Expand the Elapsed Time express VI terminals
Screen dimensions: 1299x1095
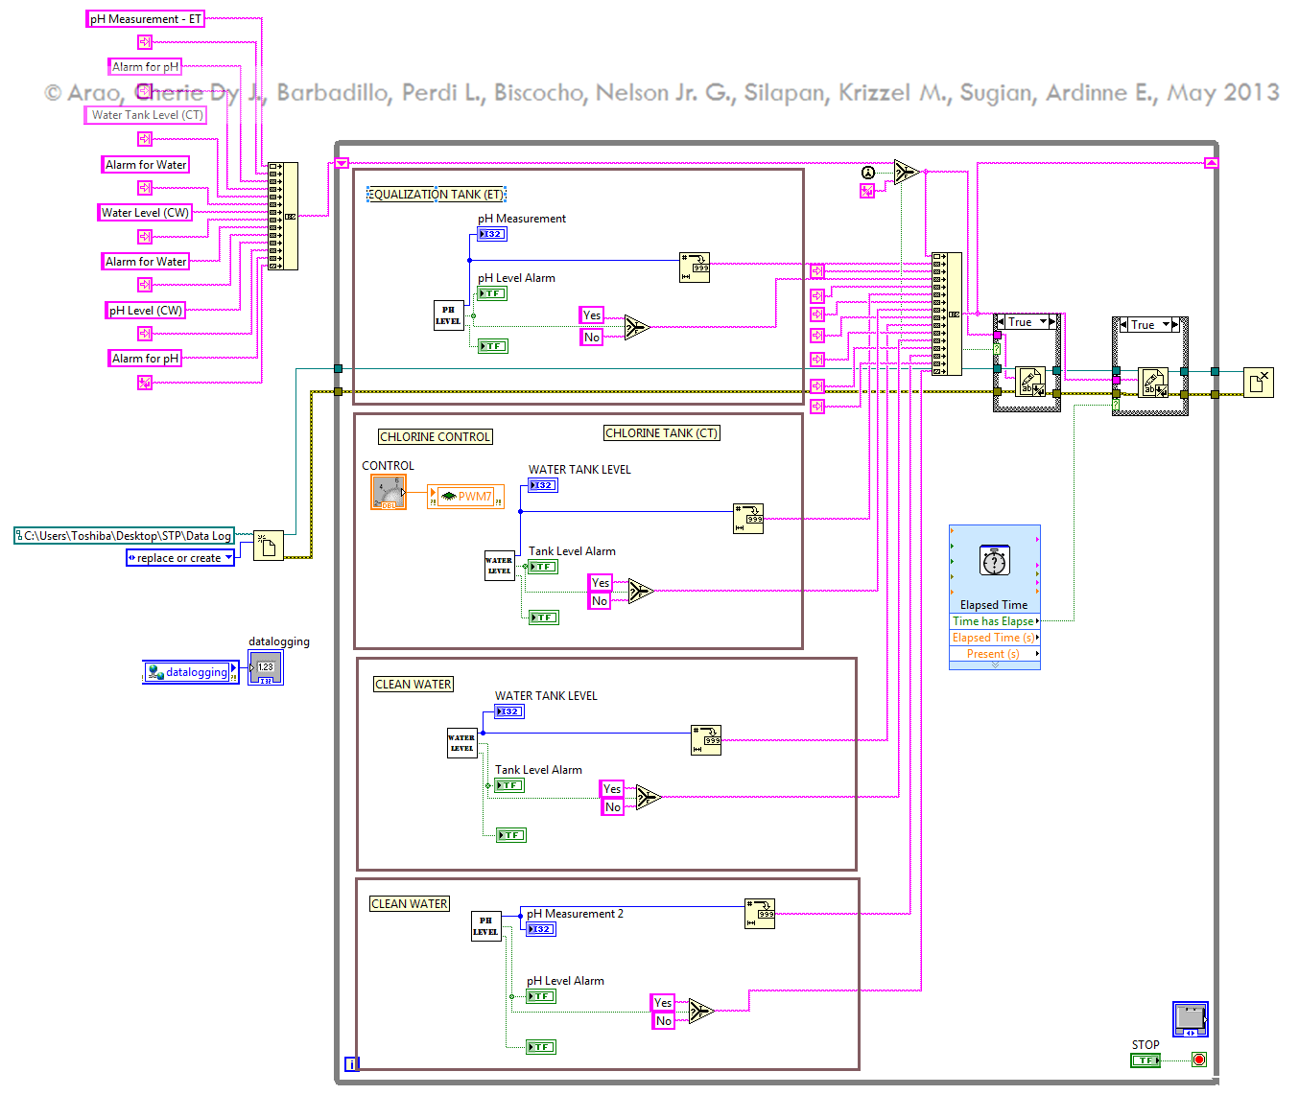pyautogui.click(x=995, y=664)
